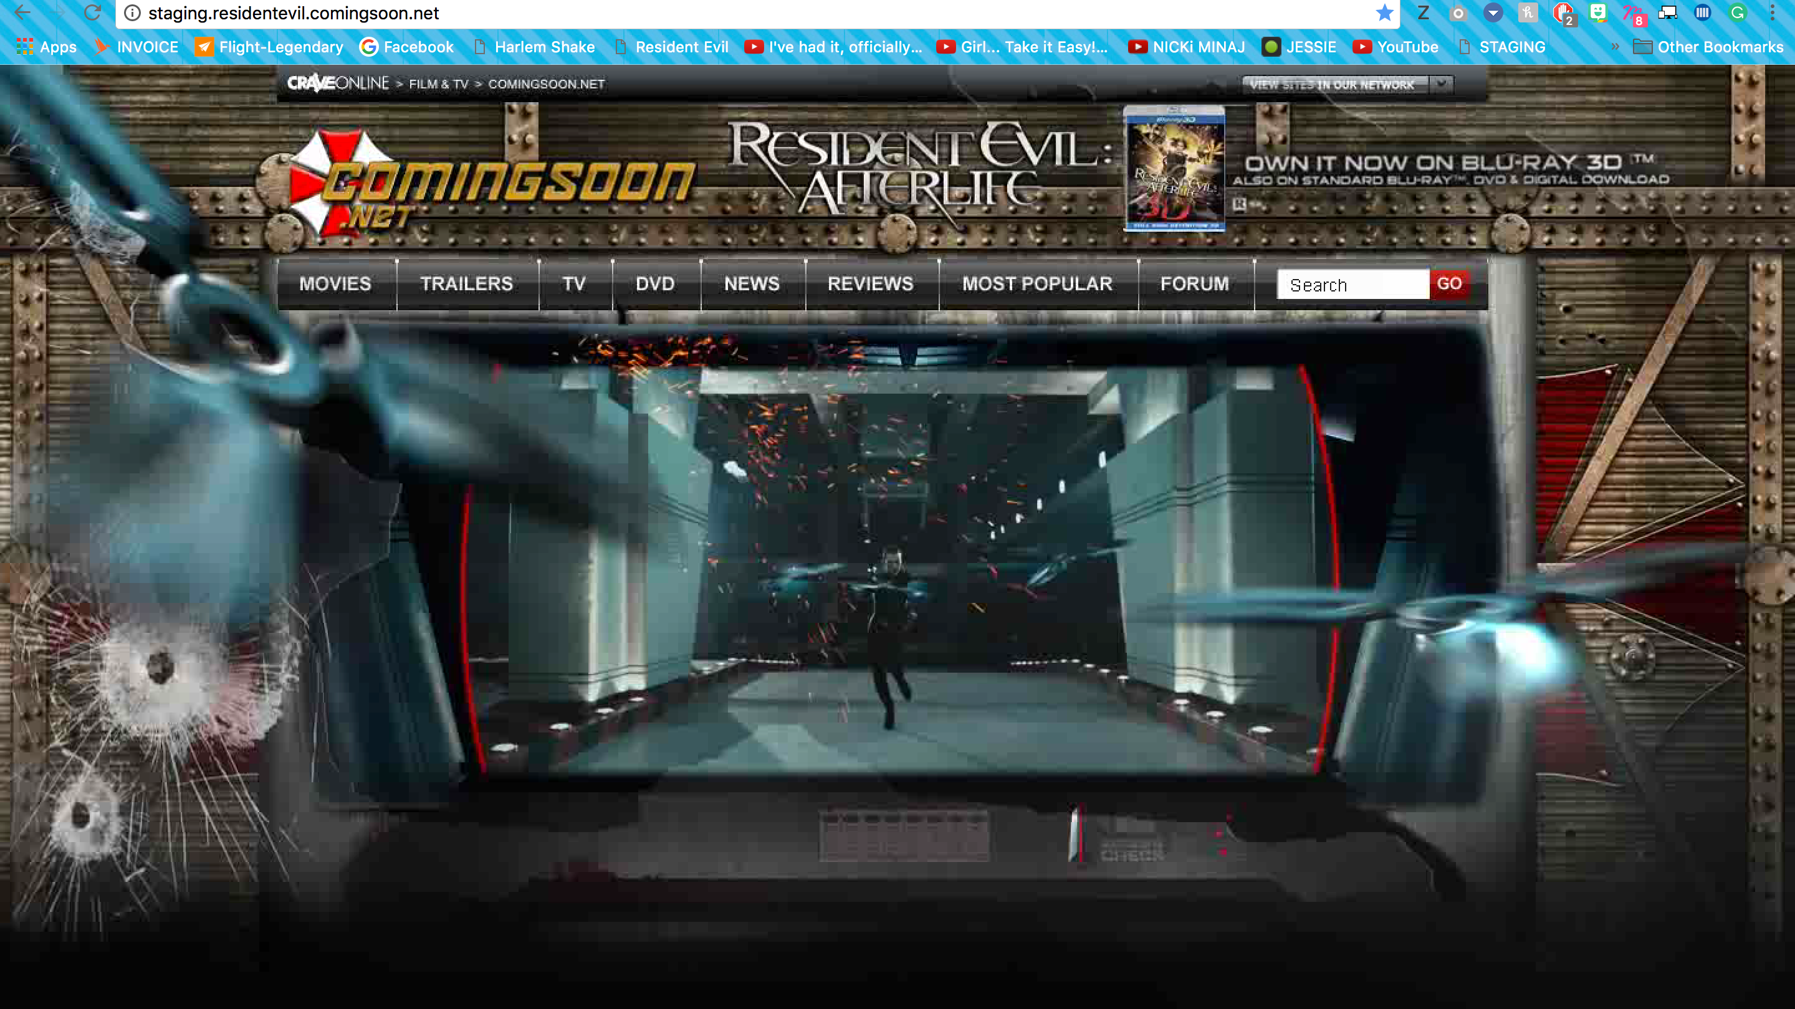
Task: Open the YouTube bookmark
Action: [1395, 47]
